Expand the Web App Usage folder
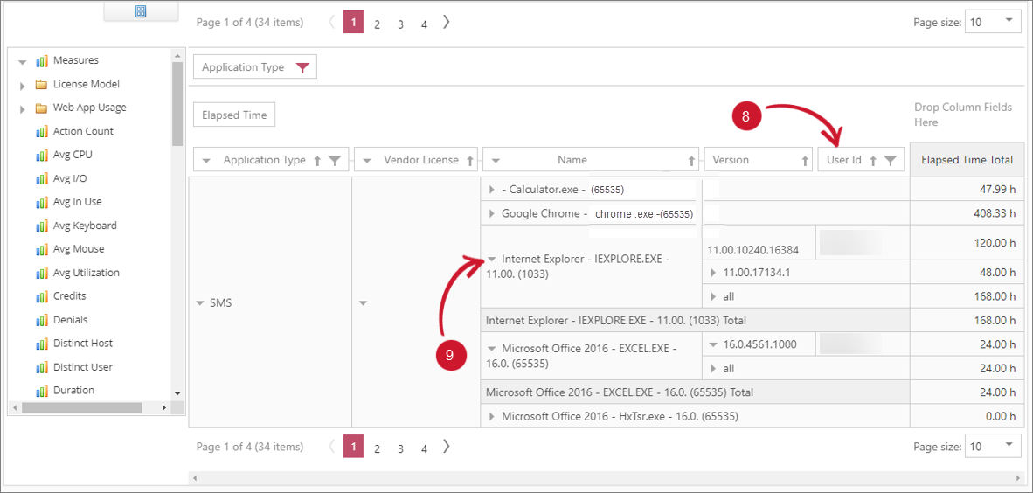The width and height of the screenshot is (1033, 493). (x=23, y=109)
